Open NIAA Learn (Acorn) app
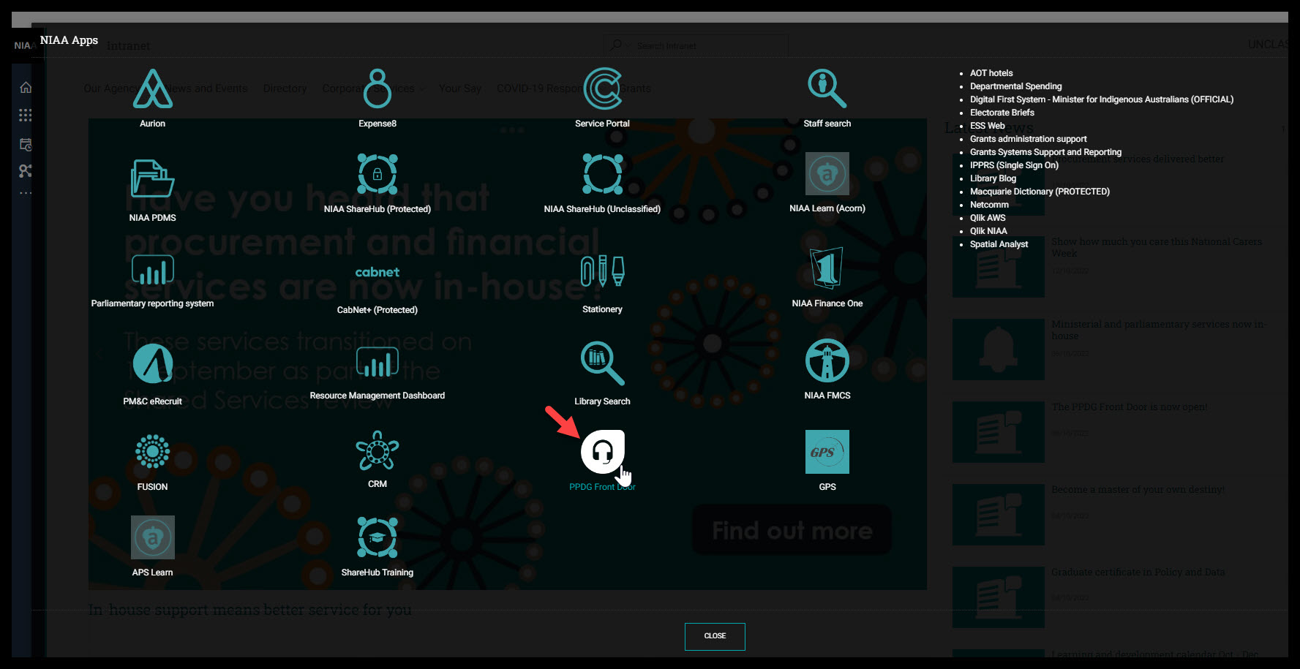The width and height of the screenshot is (1300, 669). [827, 174]
